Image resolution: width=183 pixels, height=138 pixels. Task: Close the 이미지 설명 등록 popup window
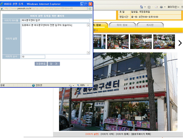tap(91, 4)
